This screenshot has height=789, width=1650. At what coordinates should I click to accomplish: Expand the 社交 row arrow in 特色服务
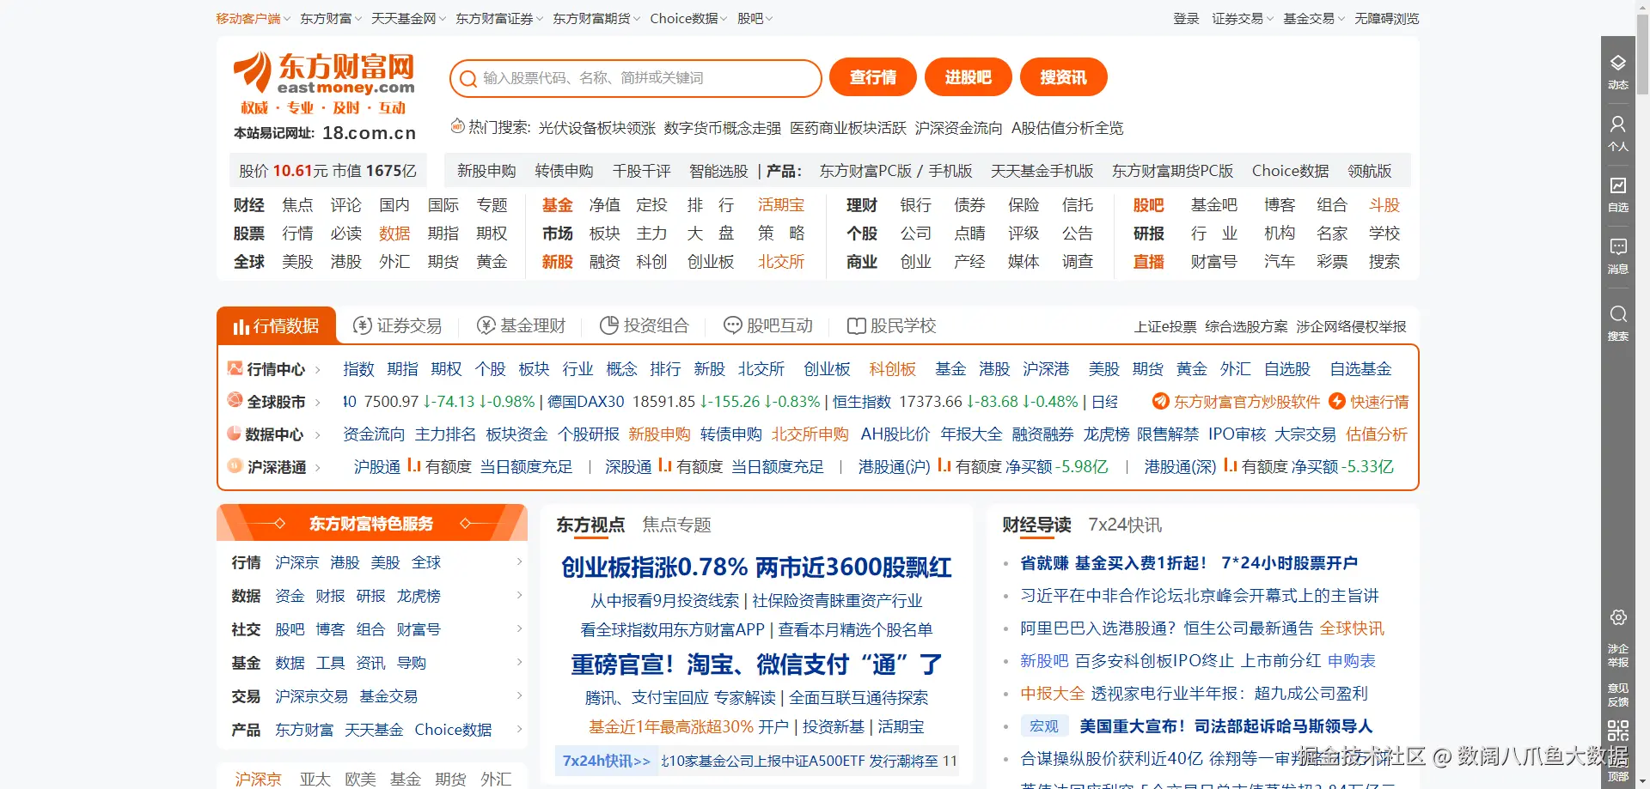[x=519, y=628]
